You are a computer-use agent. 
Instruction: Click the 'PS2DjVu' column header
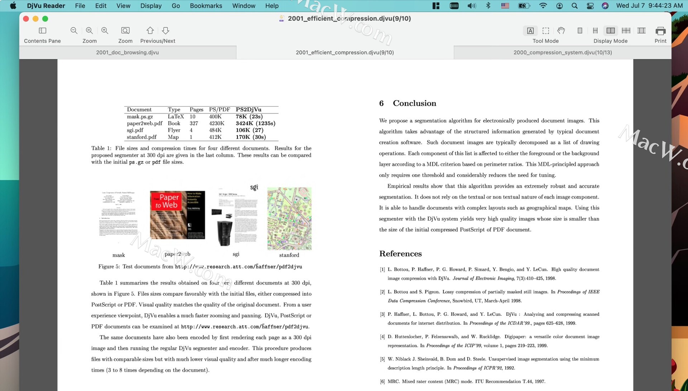coord(248,110)
